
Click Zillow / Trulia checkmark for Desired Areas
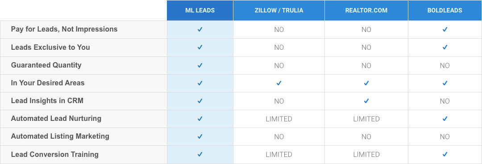pos(279,83)
